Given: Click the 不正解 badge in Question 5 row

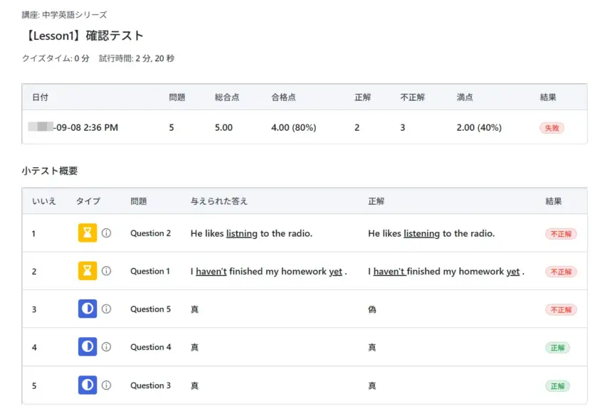Looking at the screenshot, I should (x=561, y=309).
